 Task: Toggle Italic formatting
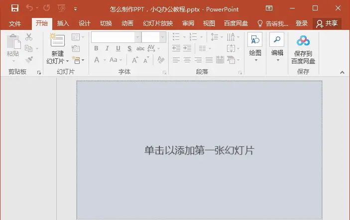tap(107, 48)
